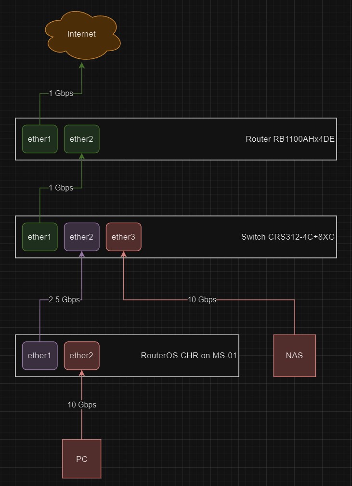Image resolution: width=352 pixels, height=486 pixels.
Task: Click the 10 Gbps label above PC
Action: [x=82, y=405]
